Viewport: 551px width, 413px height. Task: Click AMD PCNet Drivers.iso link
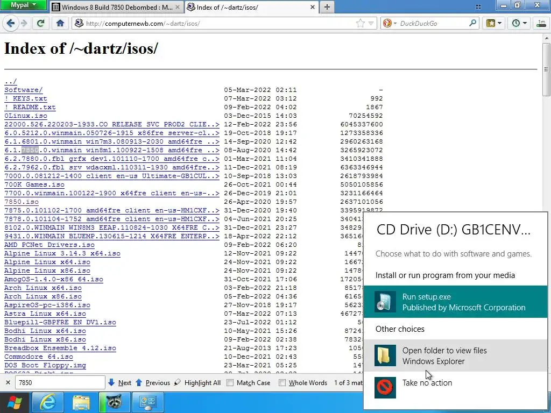[50, 245]
